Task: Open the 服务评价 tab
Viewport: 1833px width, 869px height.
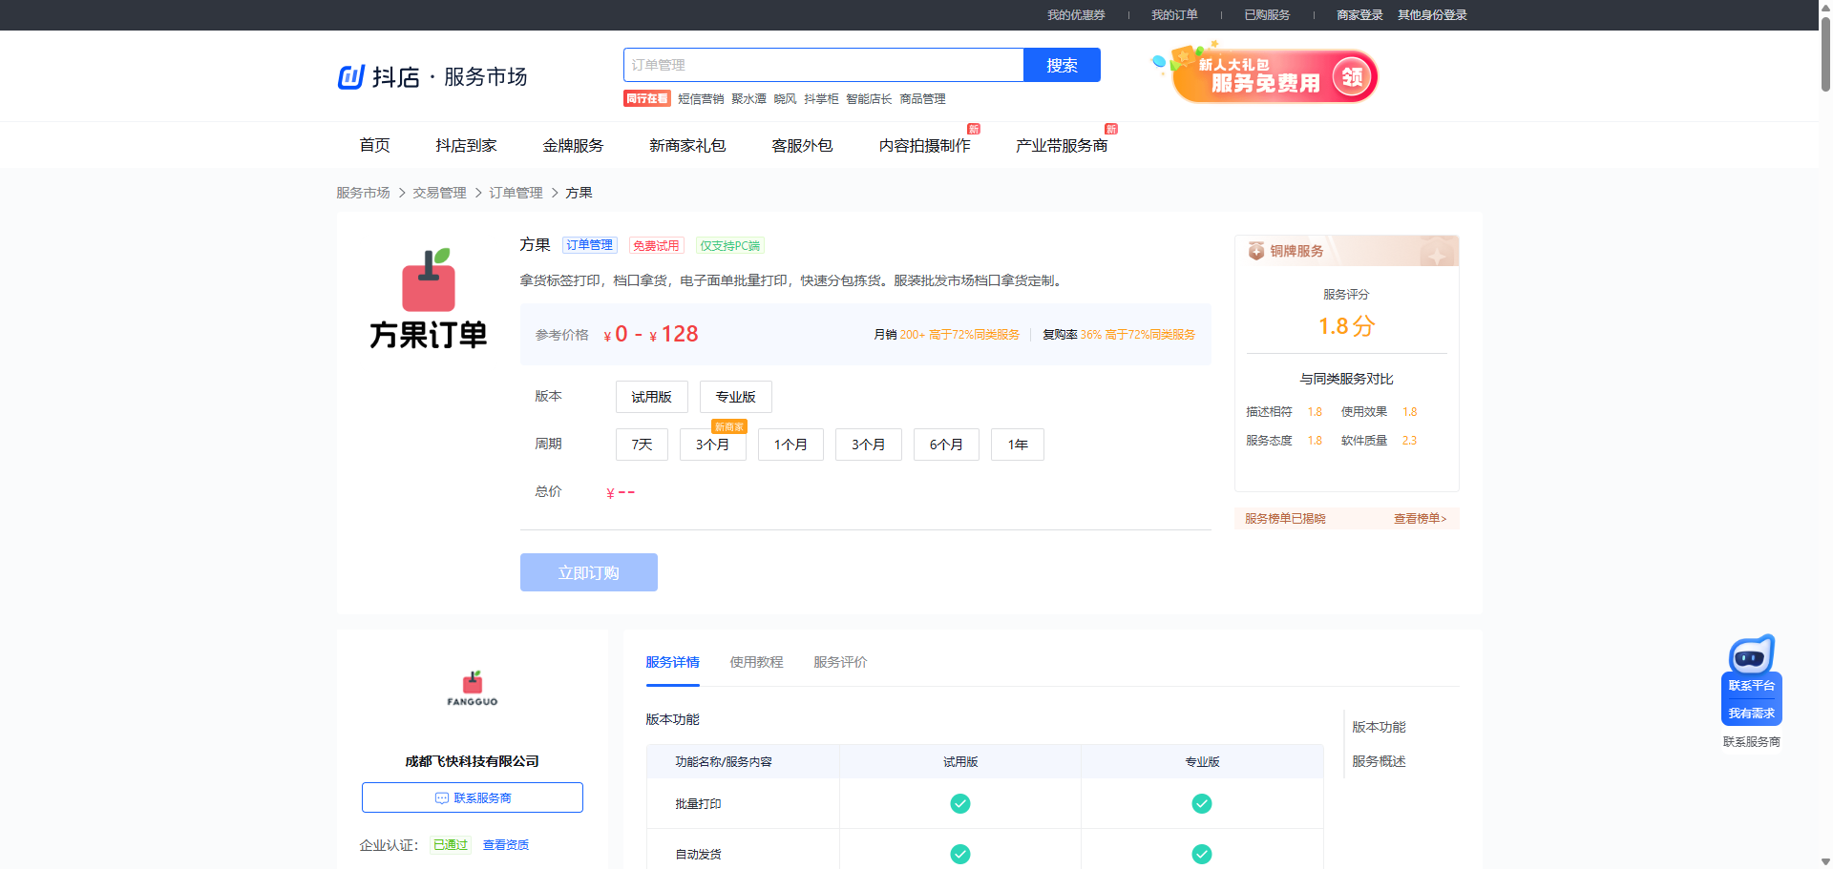Action: tap(840, 662)
